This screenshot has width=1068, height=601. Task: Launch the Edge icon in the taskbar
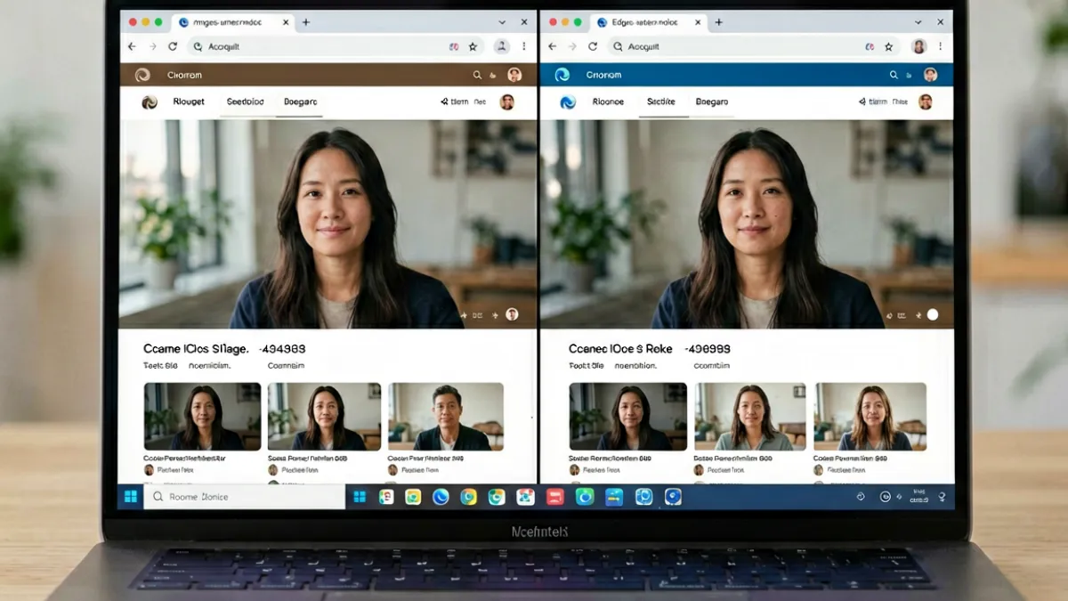pyautogui.click(x=441, y=497)
